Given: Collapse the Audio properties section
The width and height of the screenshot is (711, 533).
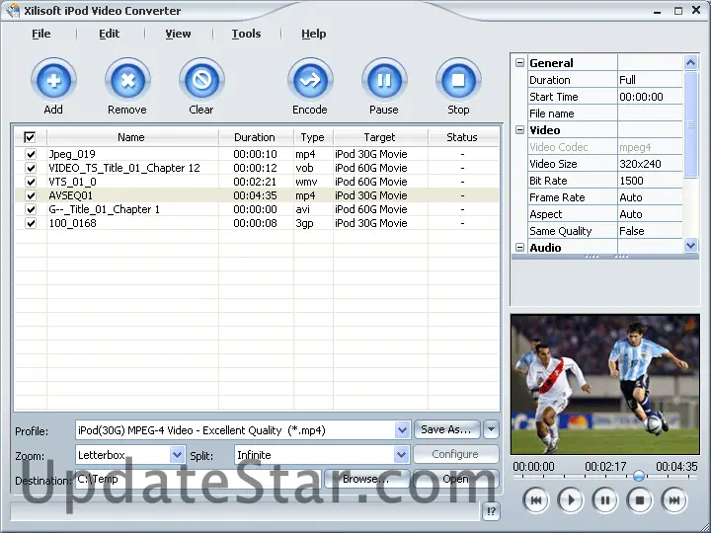Looking at the screenshot, I should coord(520,248).
